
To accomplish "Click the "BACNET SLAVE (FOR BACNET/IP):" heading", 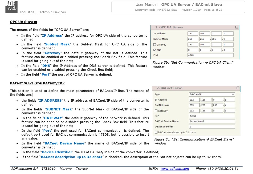I will coord(38,83).
